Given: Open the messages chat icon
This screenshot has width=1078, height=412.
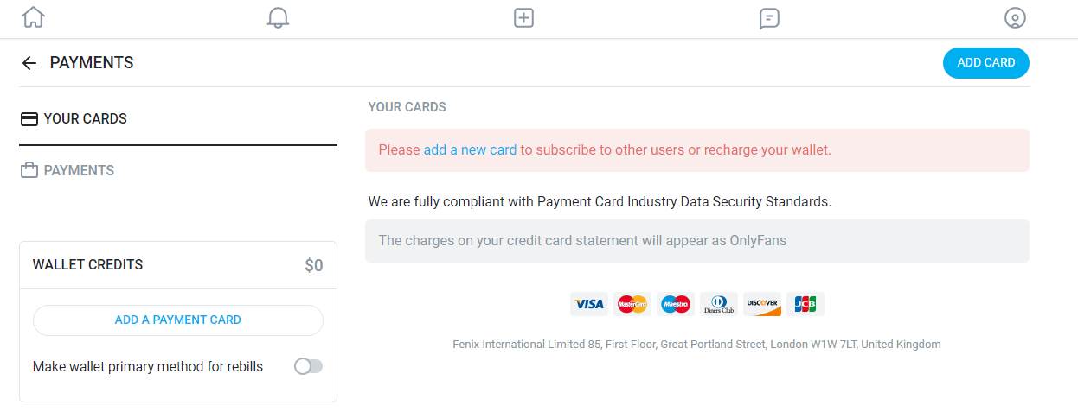Looking at the screenshot, I should (769, 18).
